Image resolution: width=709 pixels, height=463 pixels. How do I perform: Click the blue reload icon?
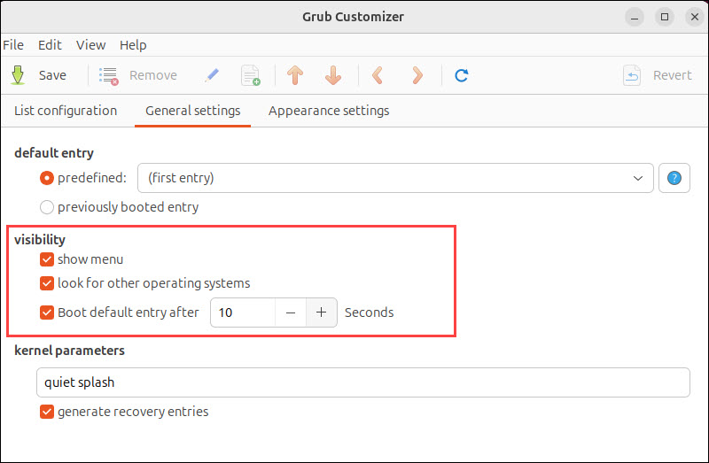coord(461,75)
